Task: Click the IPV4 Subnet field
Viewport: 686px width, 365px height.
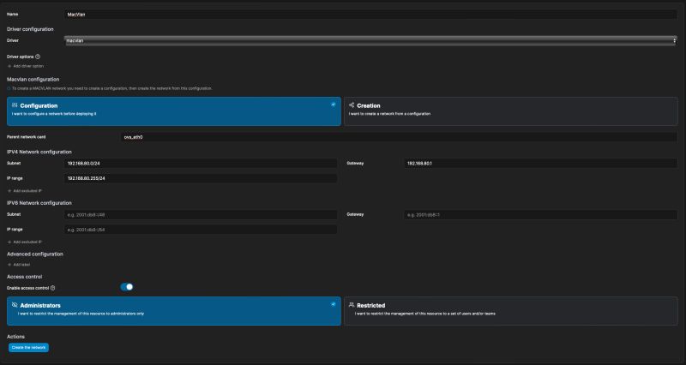Action: pyautogui.click(x=201, y=164)
